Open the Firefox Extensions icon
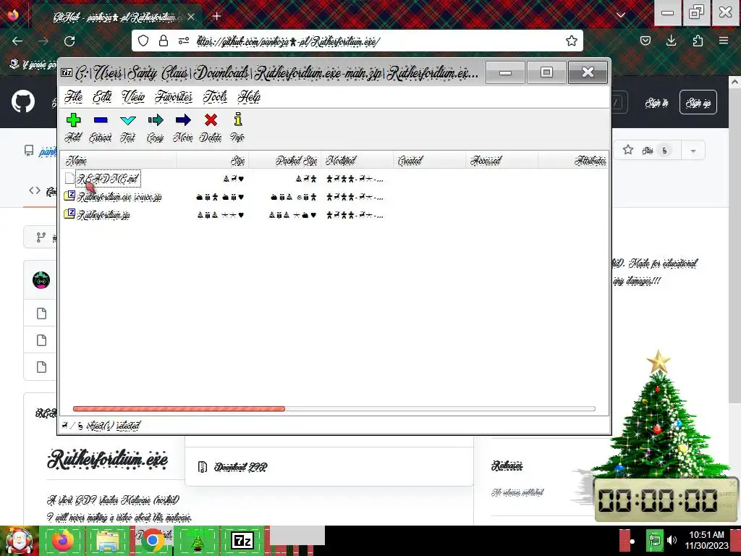Viewport: 741px width, 556px height. 698,41
